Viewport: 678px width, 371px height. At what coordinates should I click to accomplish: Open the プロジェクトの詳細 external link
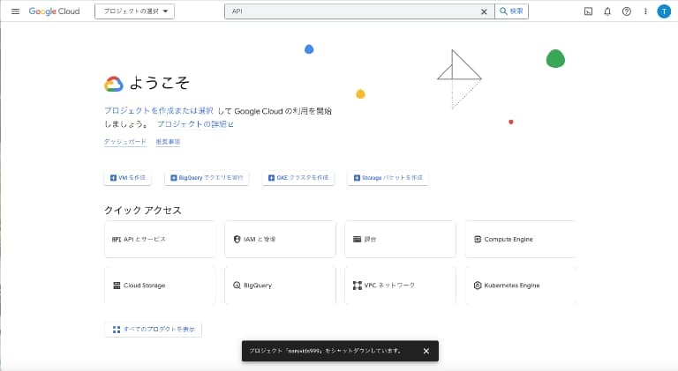pyautogui.click(x=195, y=124)
